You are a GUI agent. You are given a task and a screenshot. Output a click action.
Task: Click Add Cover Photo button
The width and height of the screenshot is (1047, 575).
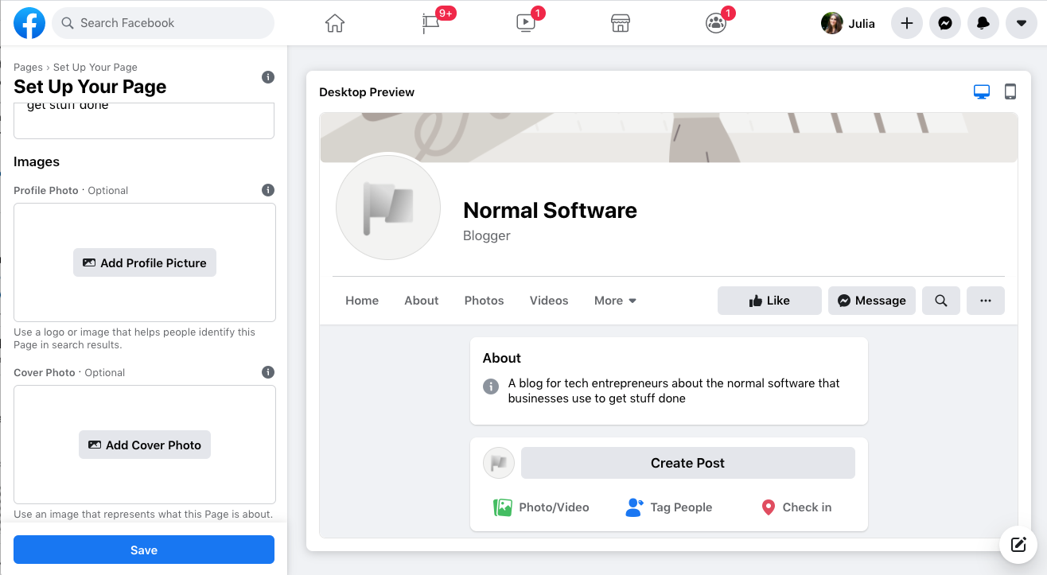coord(145,445)
